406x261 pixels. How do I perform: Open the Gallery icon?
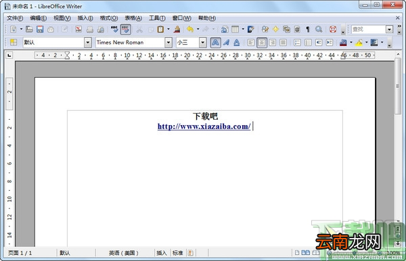[286, 29]
